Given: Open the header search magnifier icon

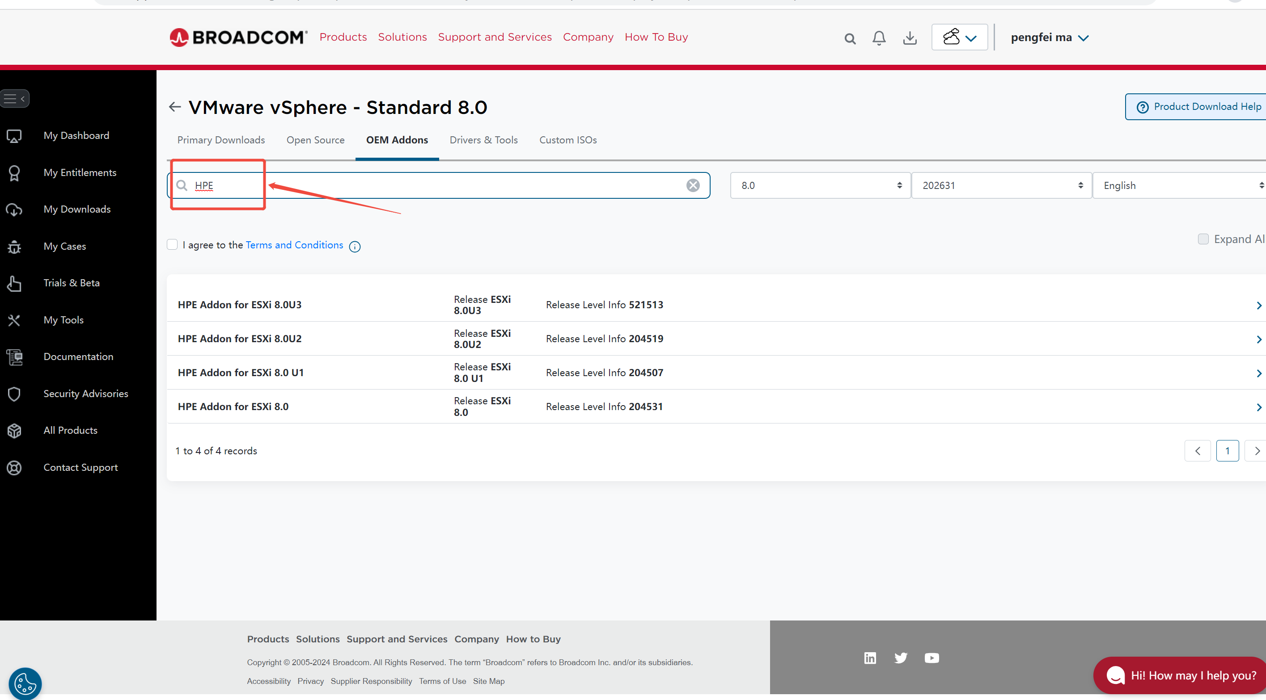Looking at the screenshot, I should (x=850, y=38).
